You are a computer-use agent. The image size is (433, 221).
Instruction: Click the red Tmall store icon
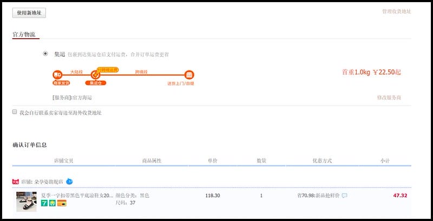point(16,182)
